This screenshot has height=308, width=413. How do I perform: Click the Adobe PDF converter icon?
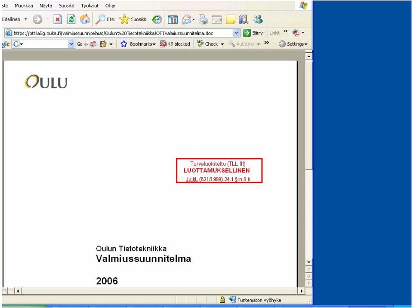pos(296,33)
